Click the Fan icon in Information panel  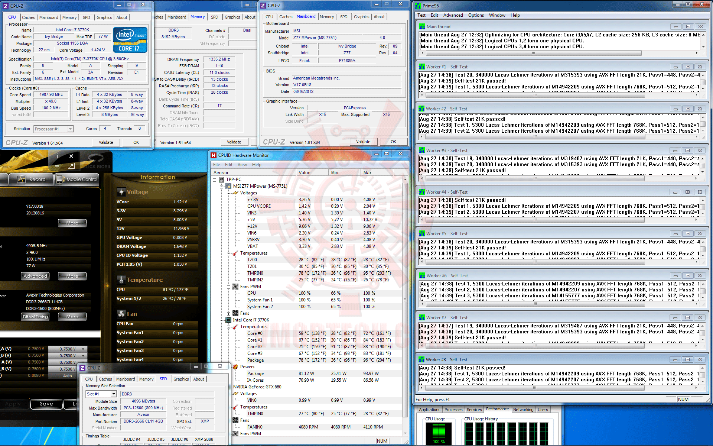121,314
